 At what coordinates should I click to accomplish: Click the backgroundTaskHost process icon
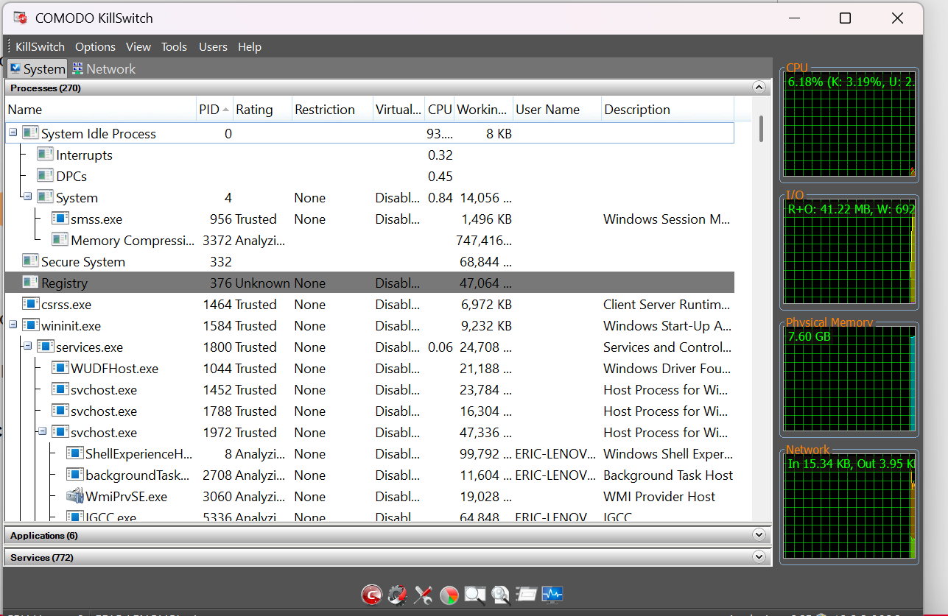[74, 475]
